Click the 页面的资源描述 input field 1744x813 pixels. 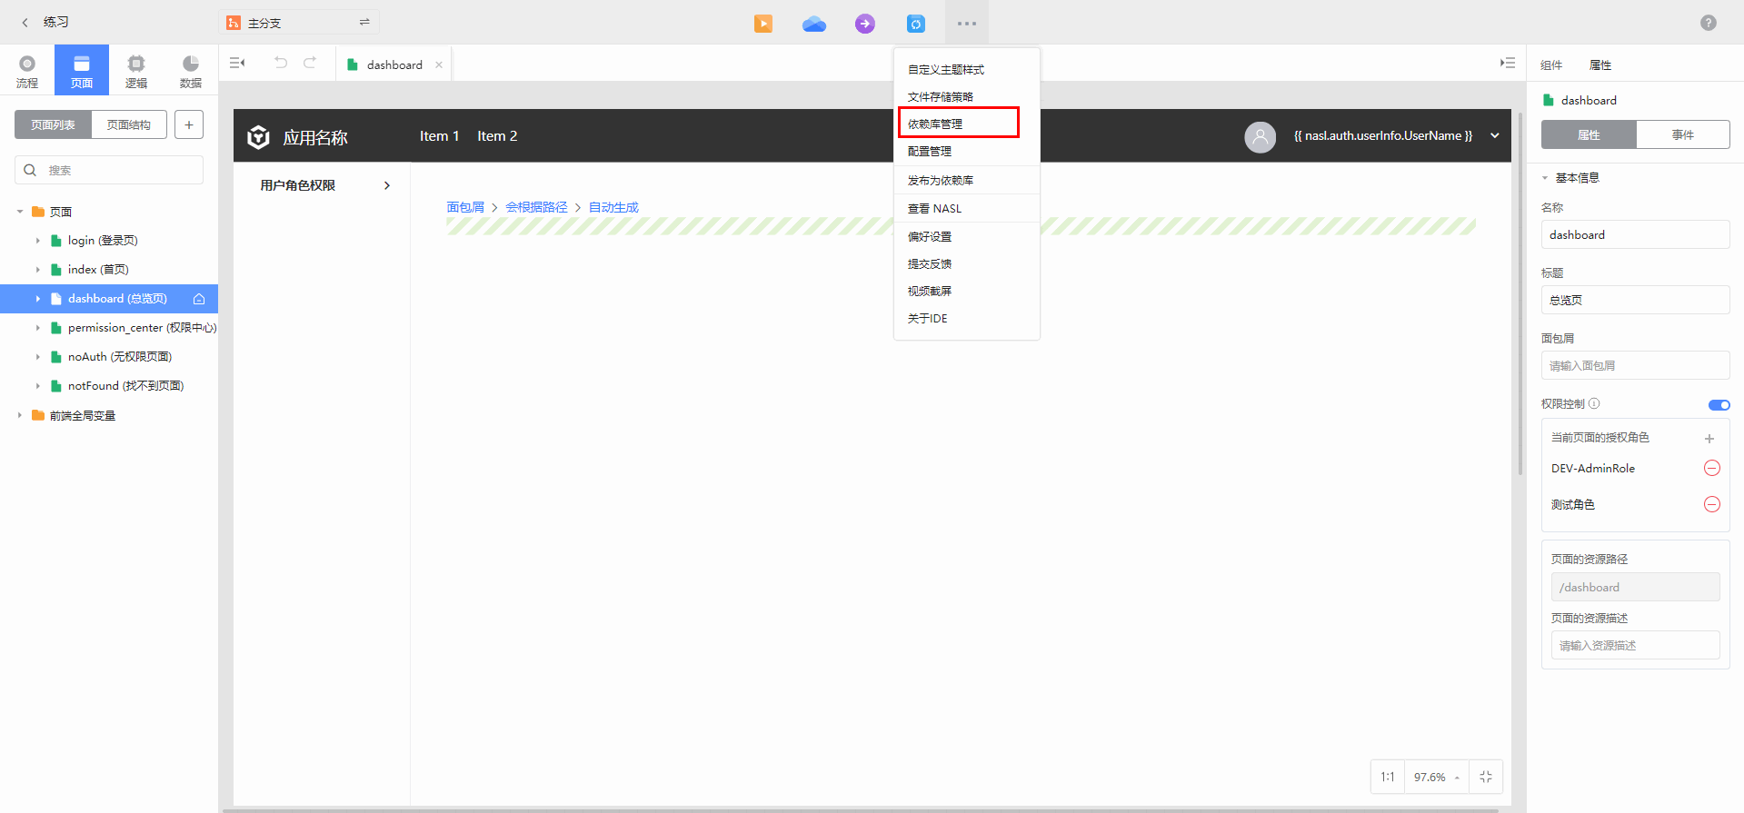coord(1635,645)
